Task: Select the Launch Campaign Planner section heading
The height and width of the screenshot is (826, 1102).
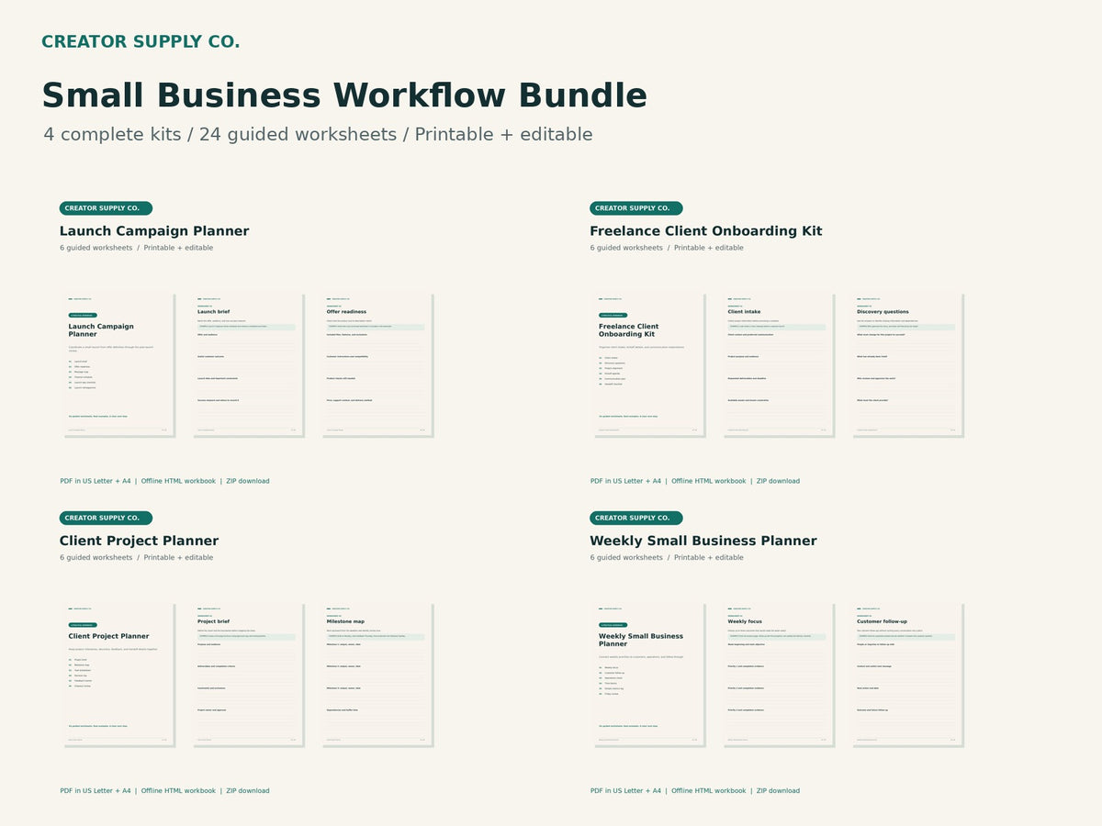Action: (x=154, y=231)
